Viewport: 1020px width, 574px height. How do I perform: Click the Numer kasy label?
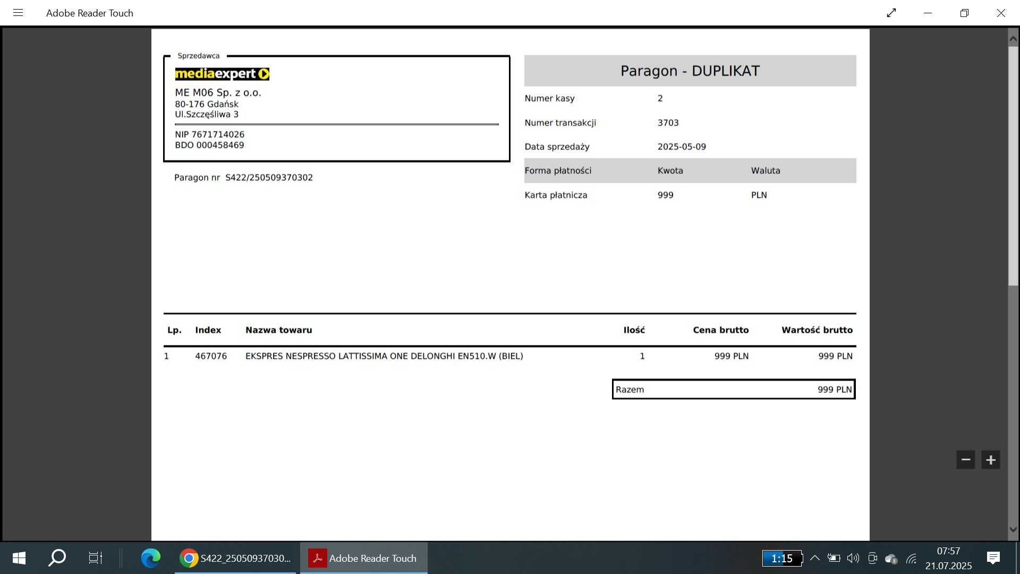click(x=549, y=98)
